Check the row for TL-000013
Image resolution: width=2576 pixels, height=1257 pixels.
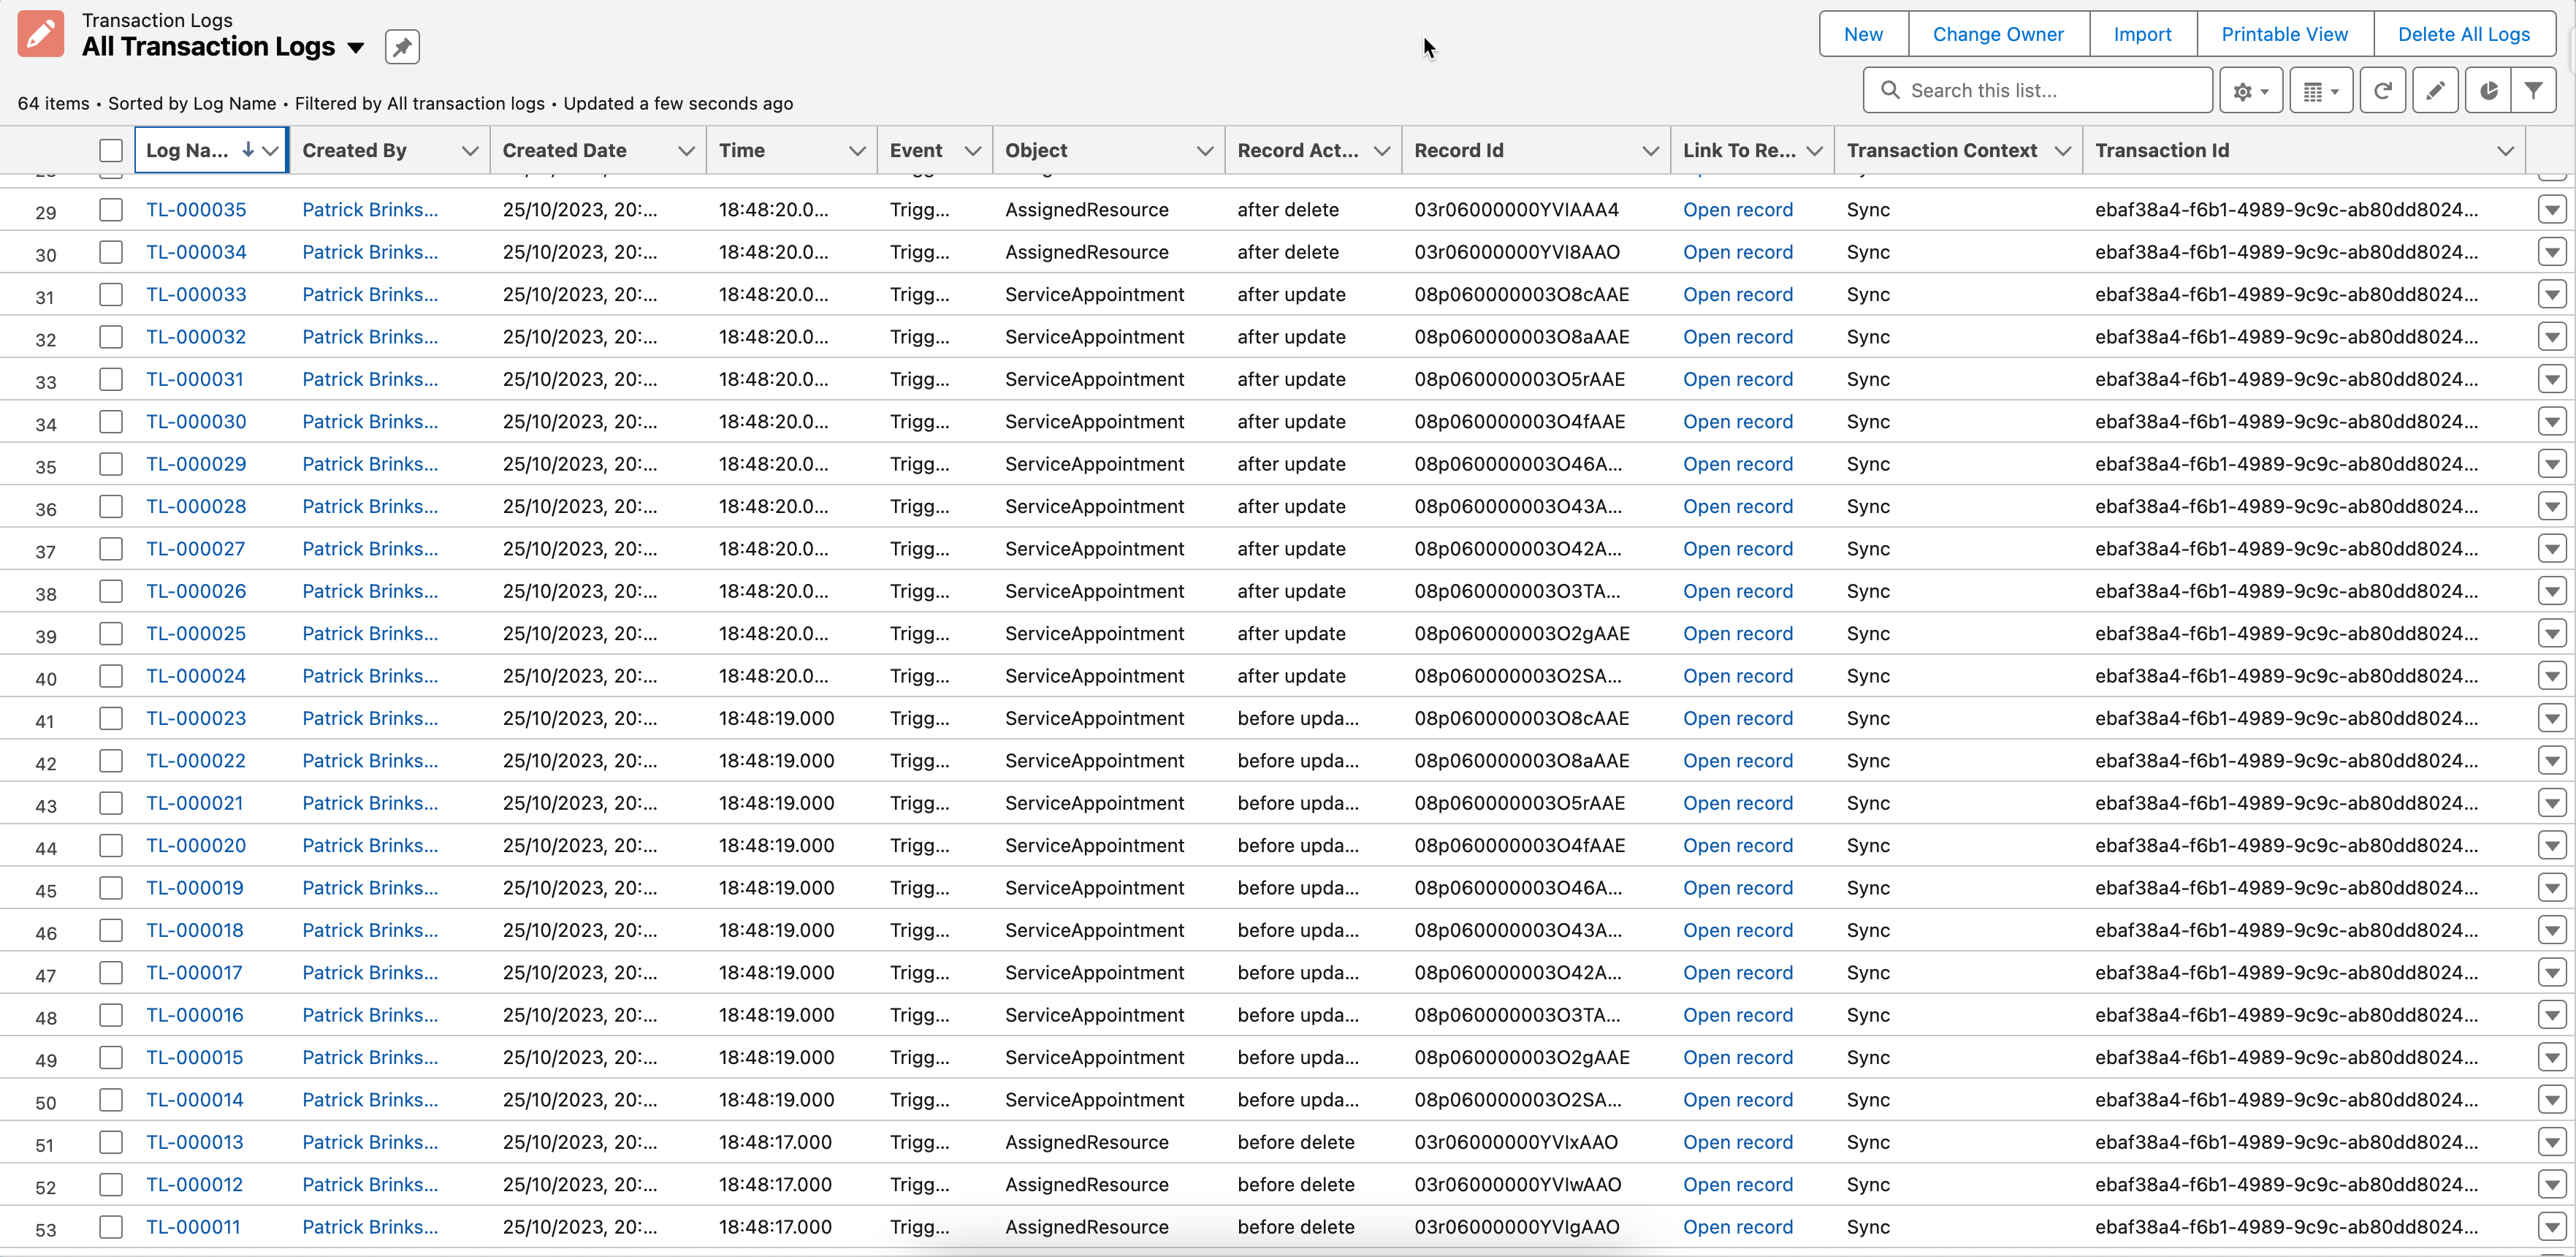111,1143
